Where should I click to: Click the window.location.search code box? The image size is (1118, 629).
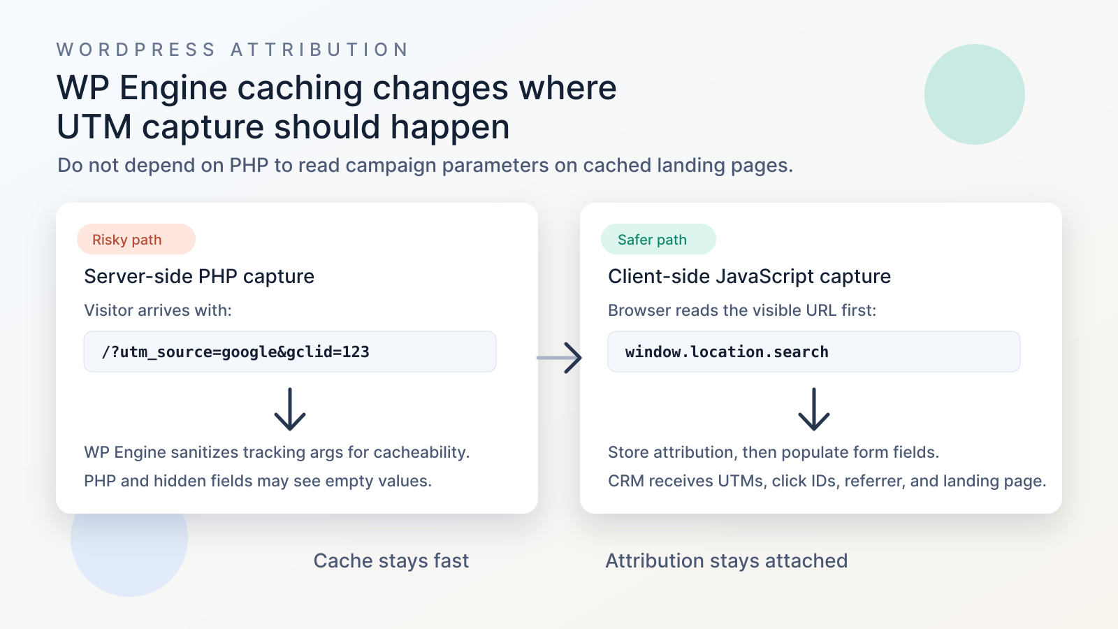[814, 352]
